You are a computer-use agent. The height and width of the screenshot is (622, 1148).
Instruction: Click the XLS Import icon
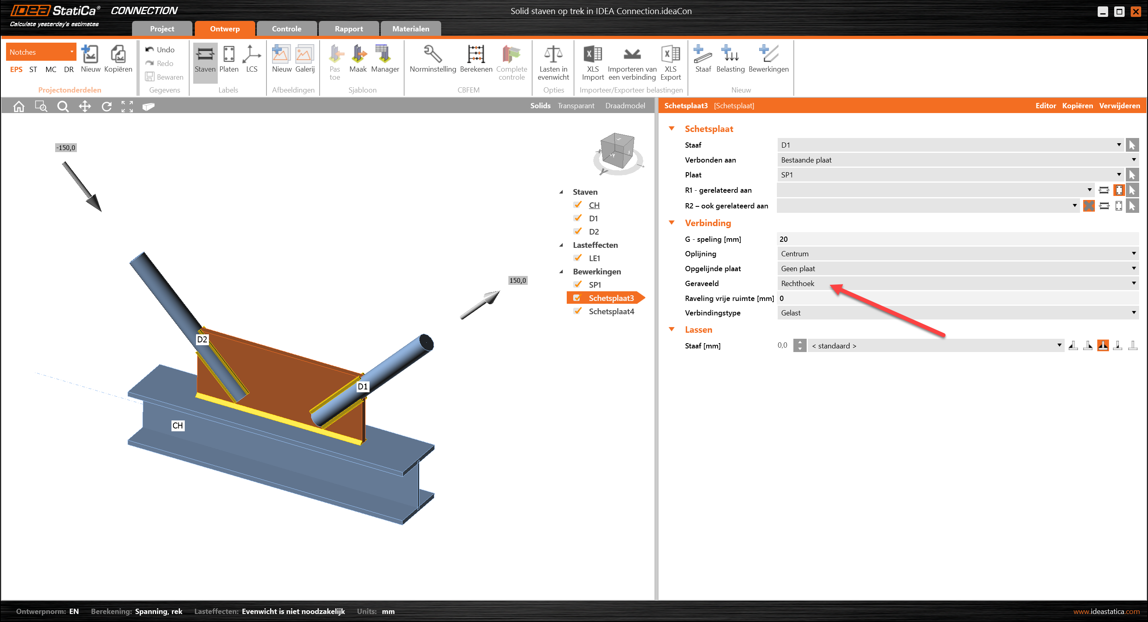[592, 55]
